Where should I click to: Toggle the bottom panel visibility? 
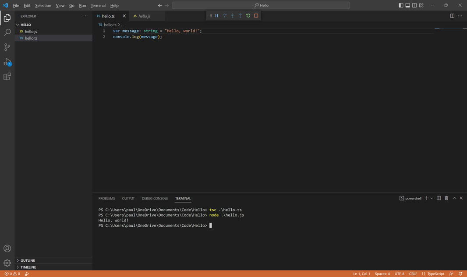point(407,5)
